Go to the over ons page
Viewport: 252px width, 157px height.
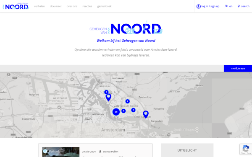pos(72,6)
